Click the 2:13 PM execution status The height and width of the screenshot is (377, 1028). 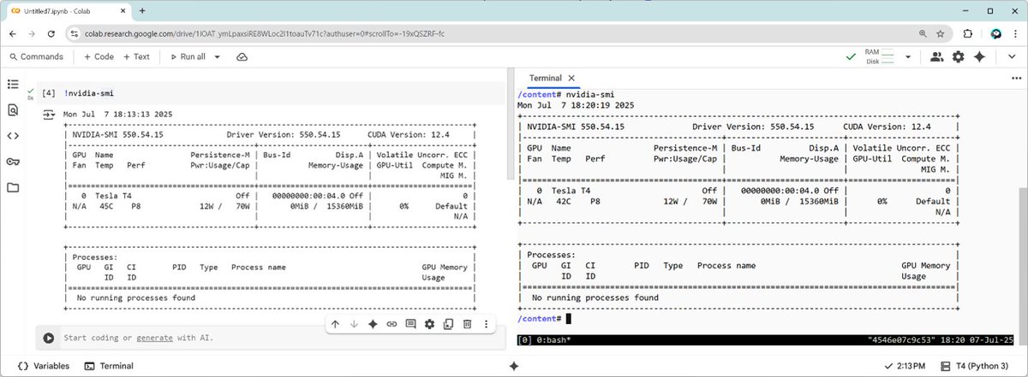point(904,366)
